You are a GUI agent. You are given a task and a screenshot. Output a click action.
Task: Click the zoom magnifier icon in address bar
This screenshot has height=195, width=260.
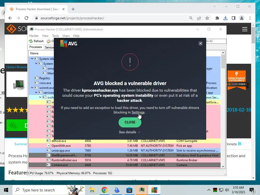click(x=191, y=18)
